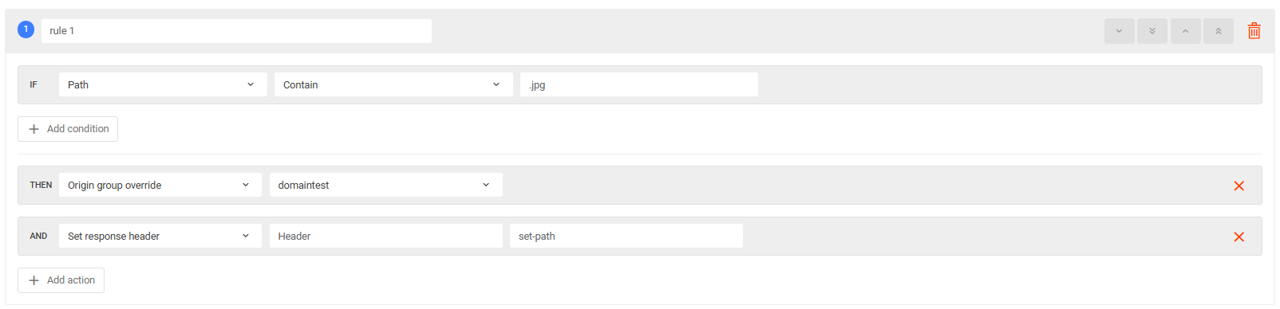Click the blue rule number 1 badge
Image resolution: width=1280 pixels, height=309 pixels.
point(26,29)
